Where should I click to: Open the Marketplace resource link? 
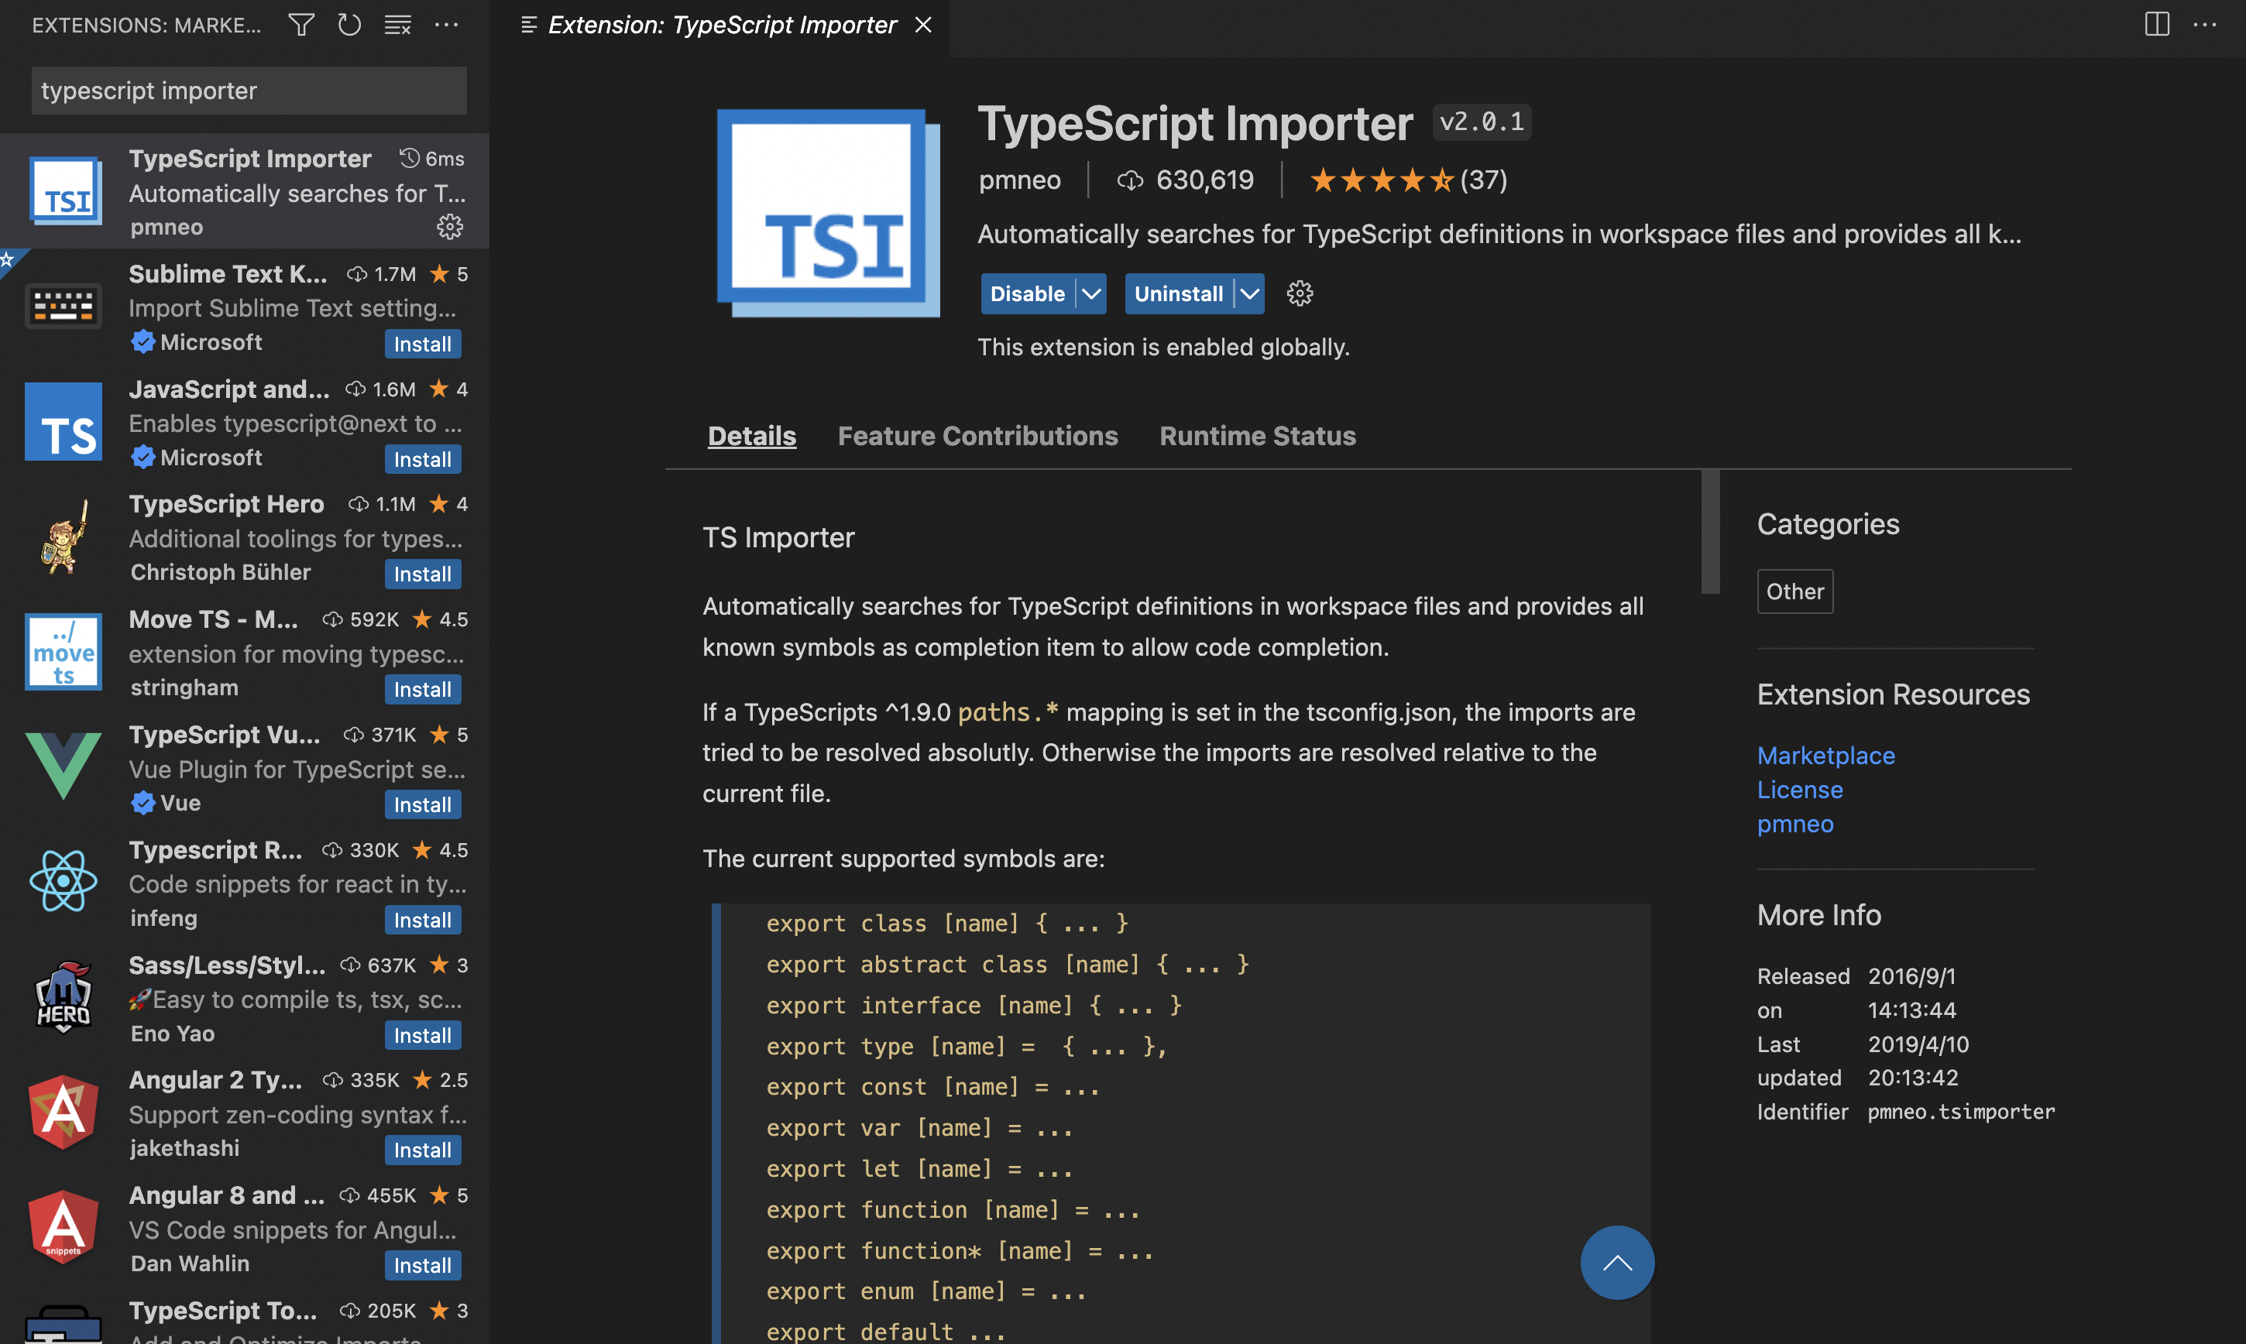[x=1825, y=756]
